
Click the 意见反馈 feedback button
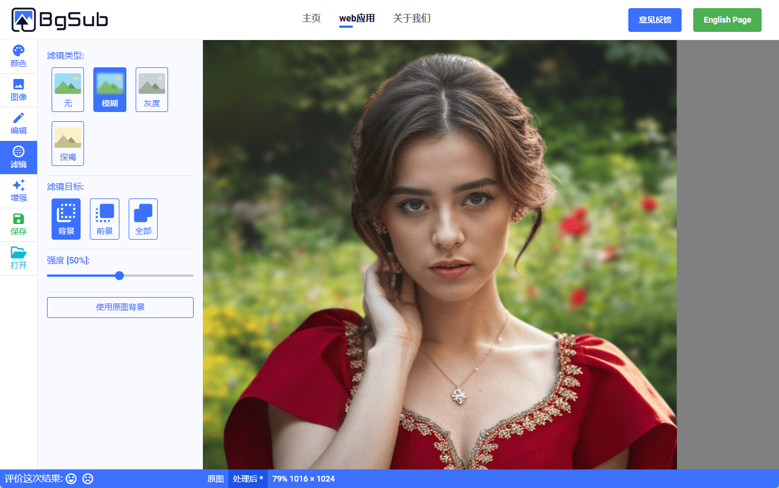[655, 20]
